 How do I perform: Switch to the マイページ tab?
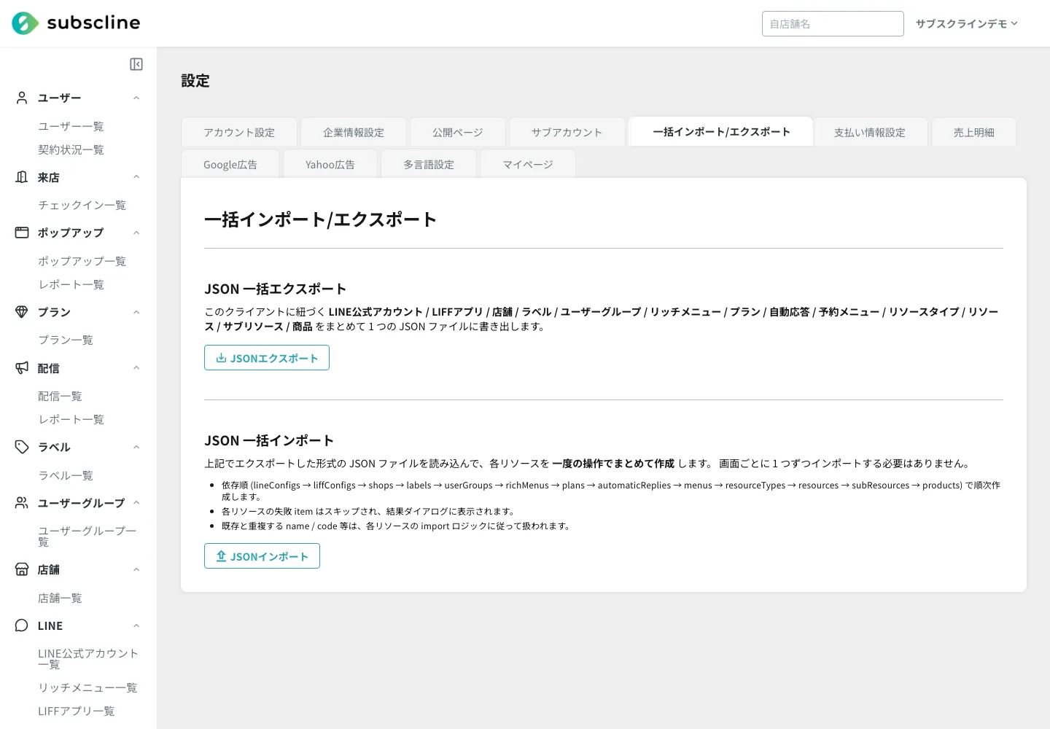click(528, 164)
